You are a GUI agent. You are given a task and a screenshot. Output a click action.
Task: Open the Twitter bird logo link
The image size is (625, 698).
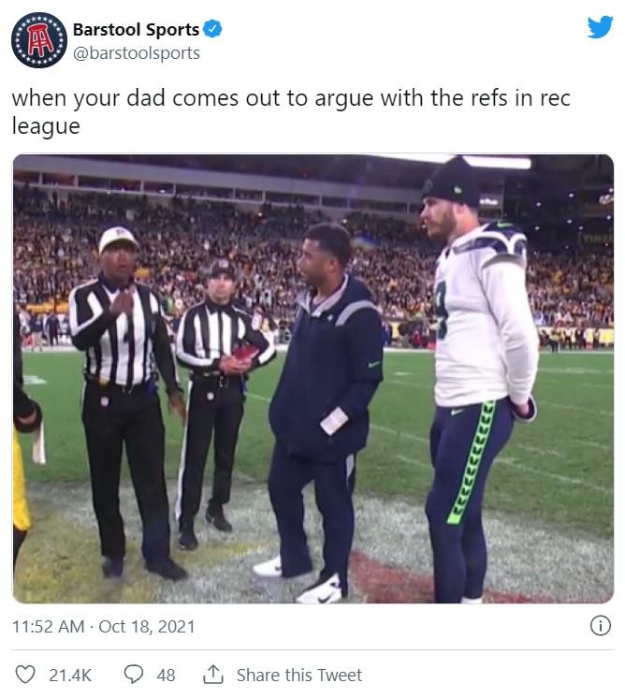(600, 27)
